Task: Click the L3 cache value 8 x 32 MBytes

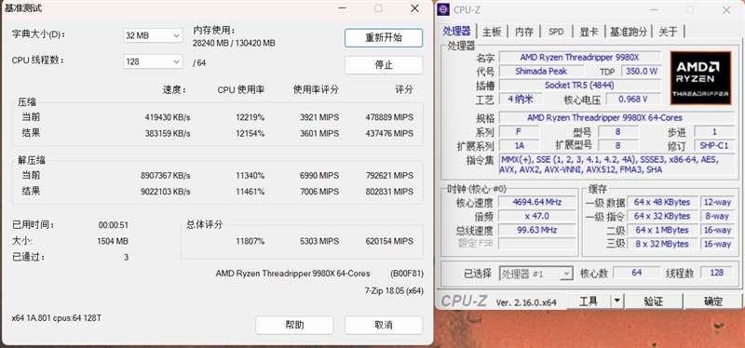Action: coord(662,244)
